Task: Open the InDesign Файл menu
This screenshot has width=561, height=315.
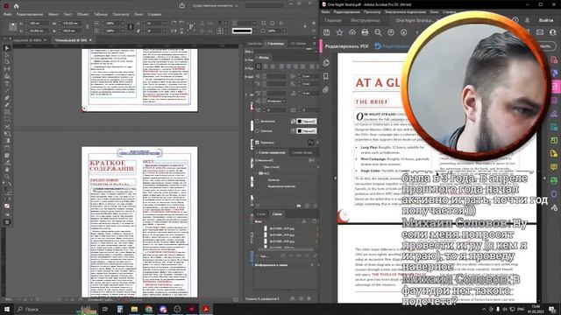Action: [x=8, y=14]
